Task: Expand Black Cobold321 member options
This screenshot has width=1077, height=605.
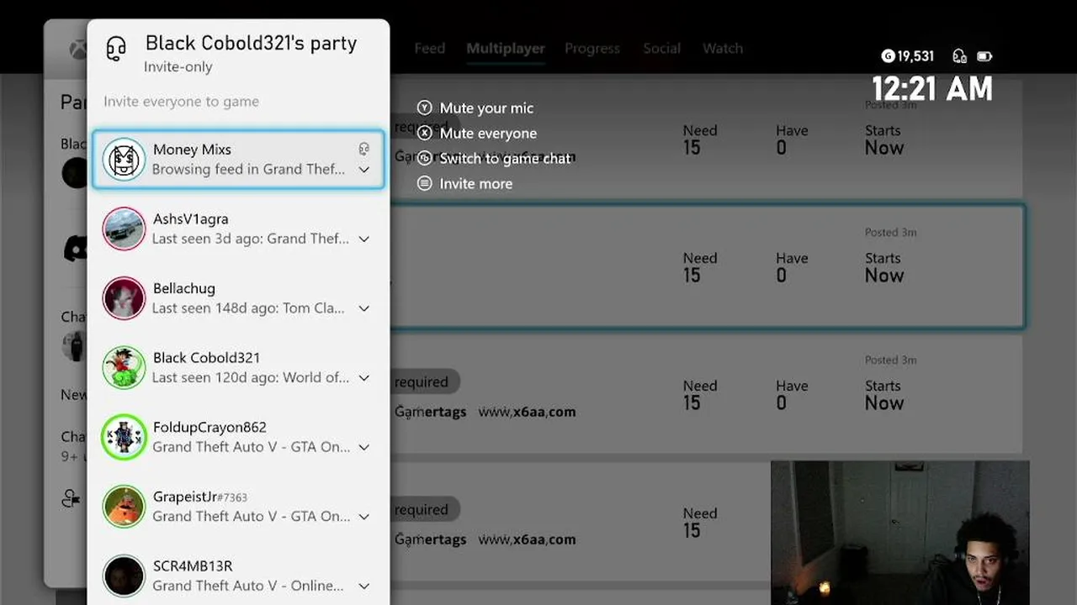Action: click(363, 377)
